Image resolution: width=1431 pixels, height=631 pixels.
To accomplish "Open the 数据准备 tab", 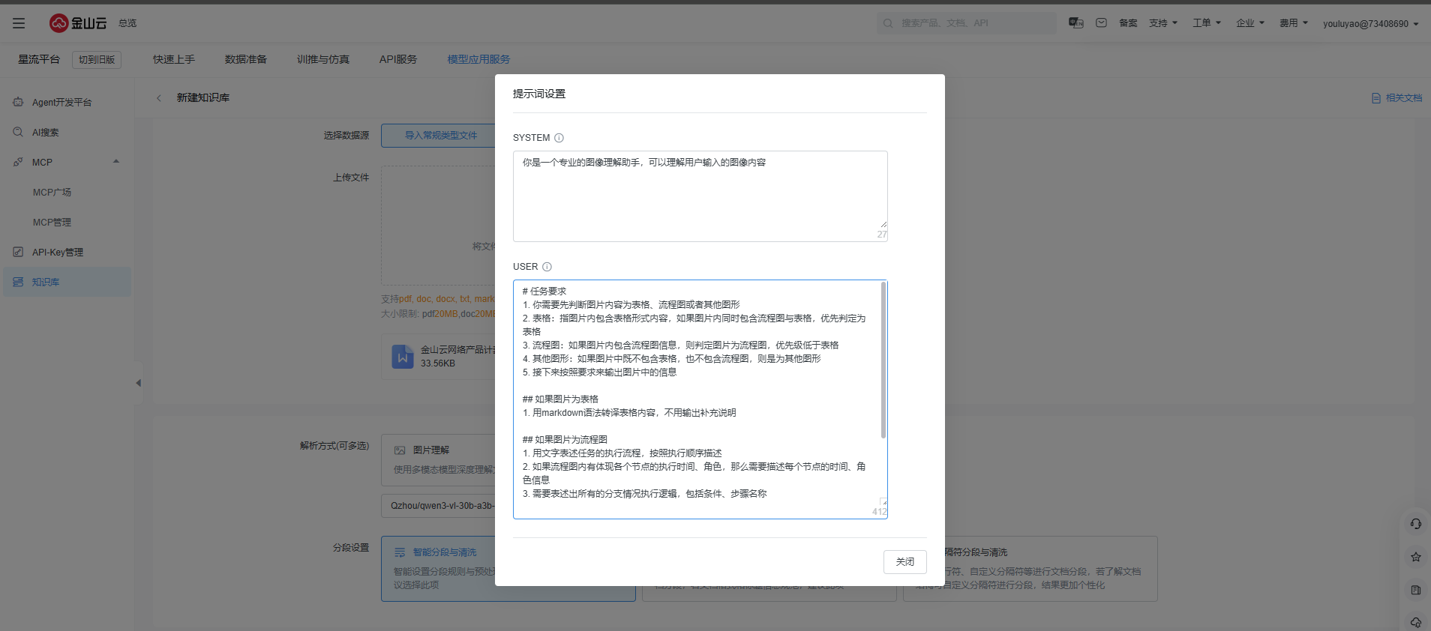I will pos(245,59).
